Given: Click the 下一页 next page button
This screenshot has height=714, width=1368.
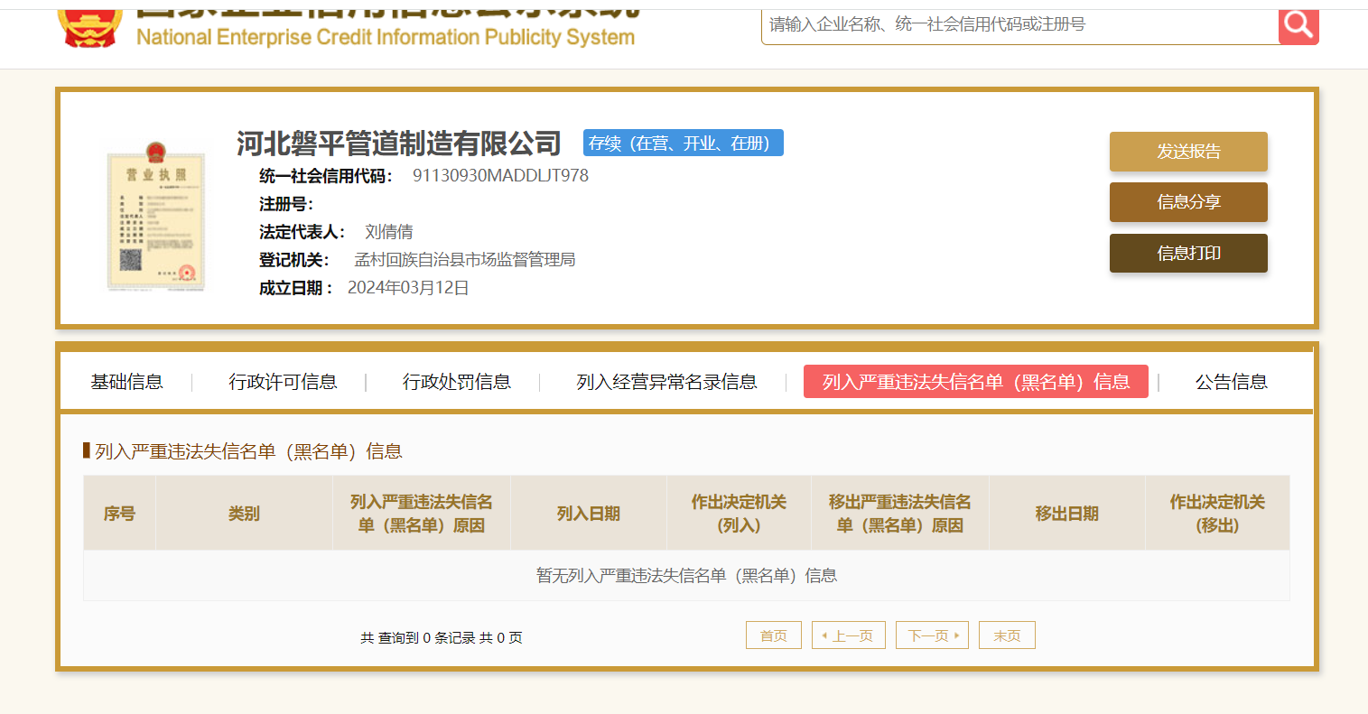Looking at the screenshot, I should point(933,635).
